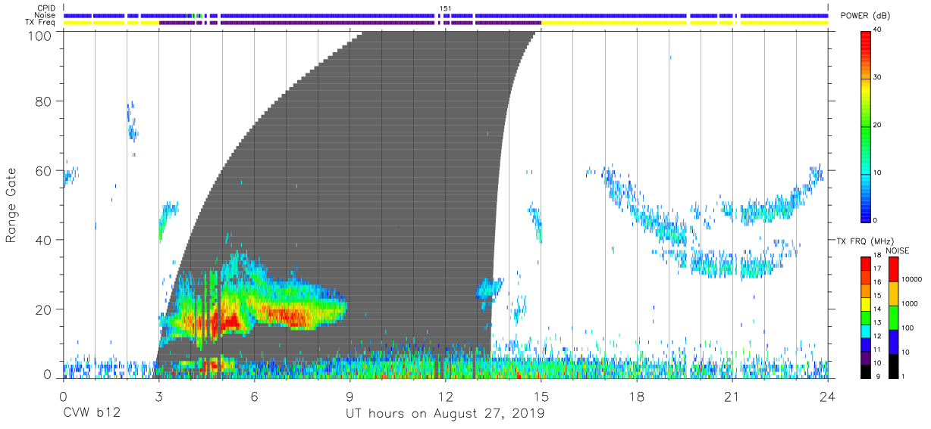Image resolution: width=931 pixels, height=429 pixels.
Task: Click the 'TX Freq' row label
Action: click(x=41, y=23)
